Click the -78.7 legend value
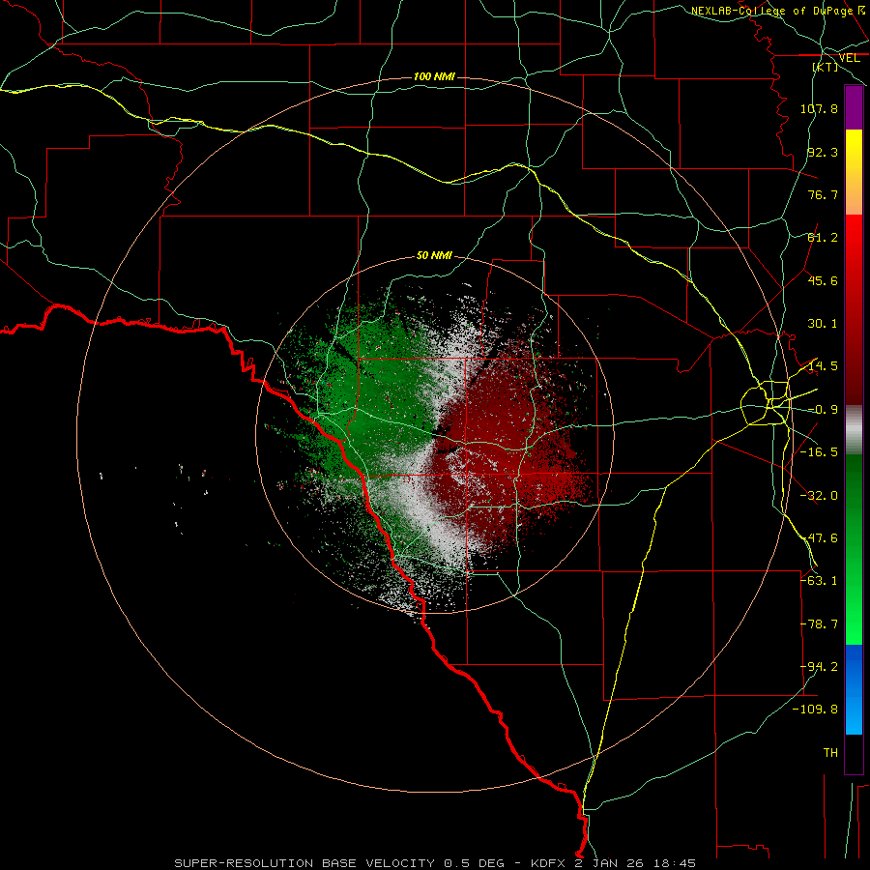870x870 pixels. tap(819, 624)
